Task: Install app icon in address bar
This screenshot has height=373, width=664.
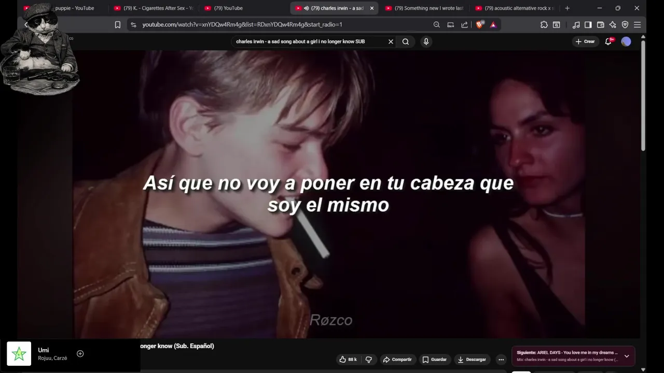Action: 451,24
